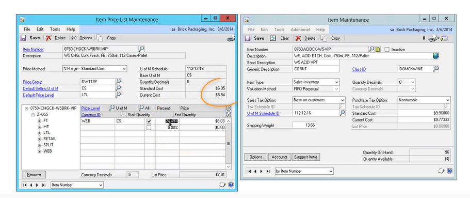The height and width of the screenshot is (198, 470).
Task: Click Accounts button
Action: coord(279,157)
